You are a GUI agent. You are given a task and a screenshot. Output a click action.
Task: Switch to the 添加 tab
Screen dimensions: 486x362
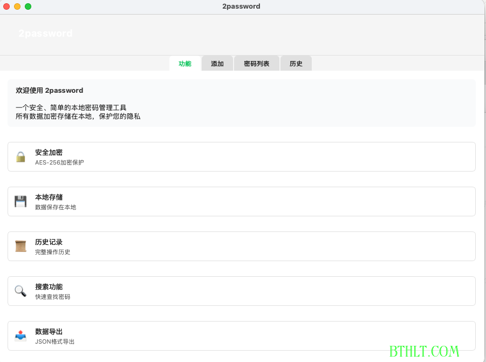point(217,63)
